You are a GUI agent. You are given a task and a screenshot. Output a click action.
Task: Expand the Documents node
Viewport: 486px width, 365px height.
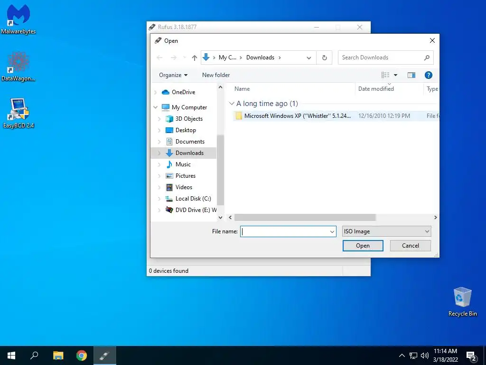159,142
